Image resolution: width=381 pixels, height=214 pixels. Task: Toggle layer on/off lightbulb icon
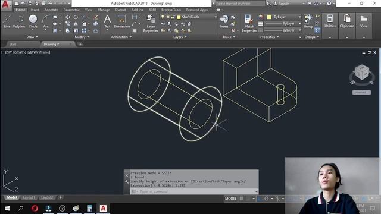(163, 17)
